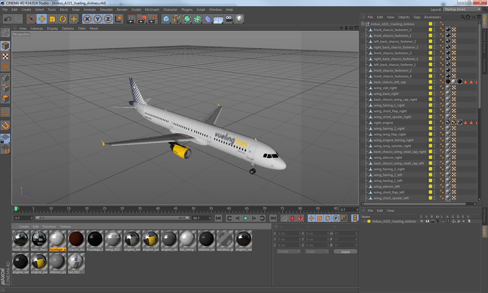This screenshot has height=293, width=488.
Task: Select the Live Selection tool
Action: pyautogui.click(x=31, y=19)
